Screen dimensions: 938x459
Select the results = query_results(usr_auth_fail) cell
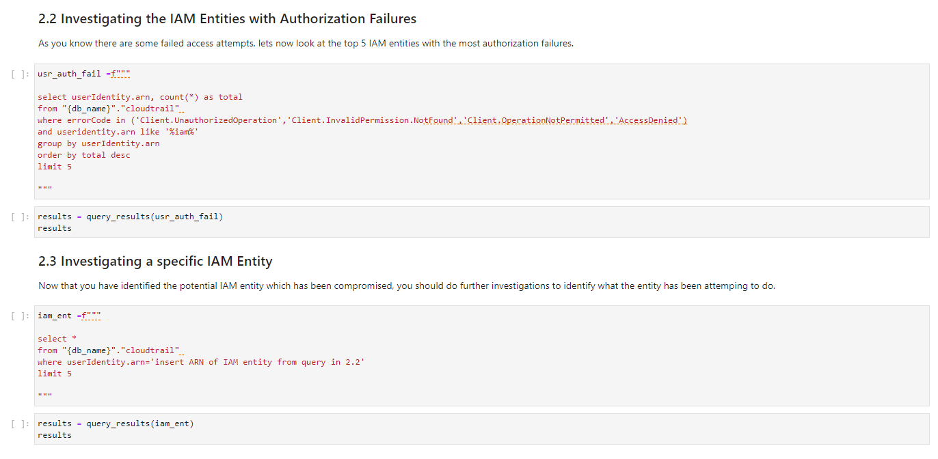481,222
